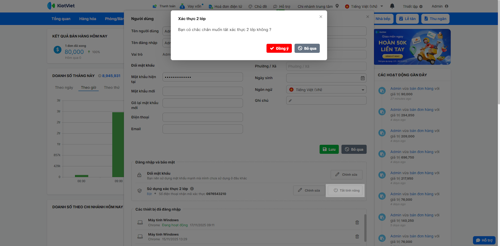500x246 pixels.
Task: Toggle off 2-step via Tắt tính năng
Action: pyautogui.click(x=346, y=190)
